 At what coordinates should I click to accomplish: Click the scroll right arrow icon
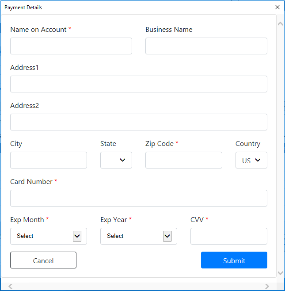coord(267,286)
